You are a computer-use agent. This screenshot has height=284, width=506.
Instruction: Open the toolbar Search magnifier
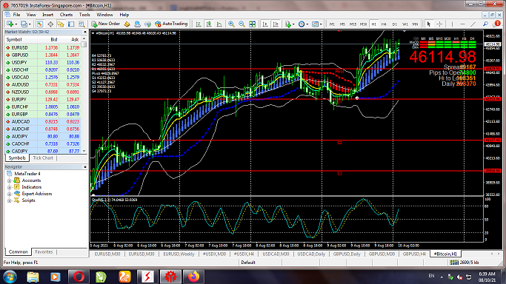pyautogui.click(x=485, y=24)
